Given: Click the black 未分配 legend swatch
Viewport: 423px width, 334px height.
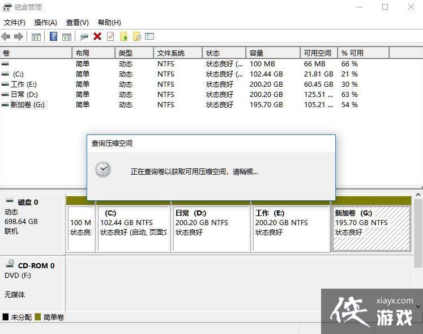Looking at the screenshot, I should (x=6, y=317).
